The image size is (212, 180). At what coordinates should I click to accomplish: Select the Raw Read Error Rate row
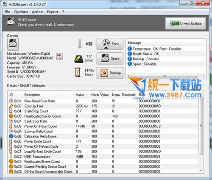[103, 101]
